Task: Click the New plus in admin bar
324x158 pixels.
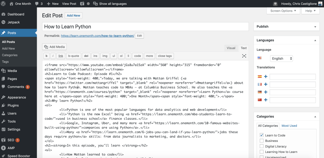Action: click(53, 3)
